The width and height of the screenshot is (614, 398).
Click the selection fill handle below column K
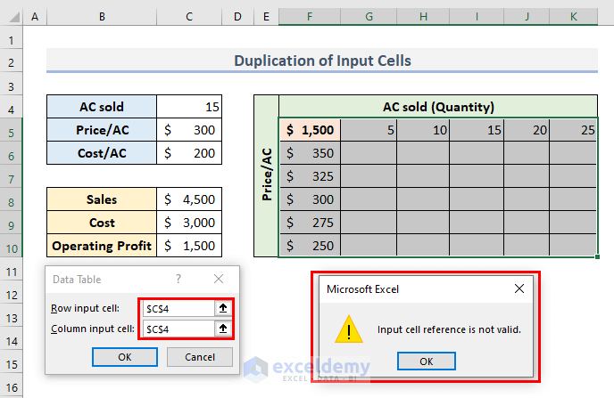click(x=597, y=256)
